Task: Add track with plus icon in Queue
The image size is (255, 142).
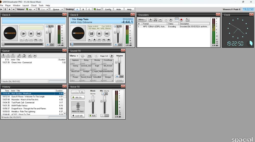Action: point(3,56)
